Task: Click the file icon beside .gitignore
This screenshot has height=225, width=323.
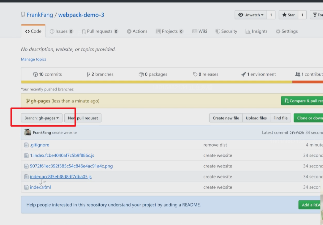Action: point(26,145)
